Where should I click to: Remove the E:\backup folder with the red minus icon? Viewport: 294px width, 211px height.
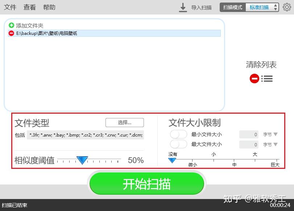11,33
